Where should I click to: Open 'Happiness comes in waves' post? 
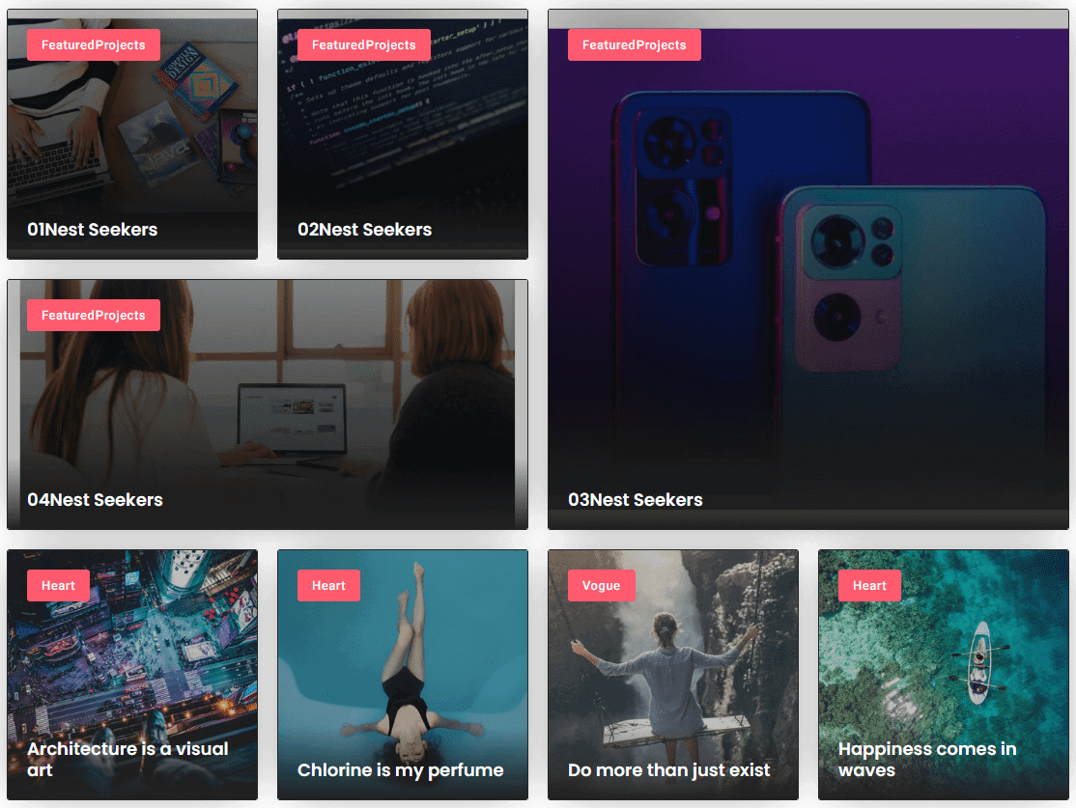pos(927,760)
